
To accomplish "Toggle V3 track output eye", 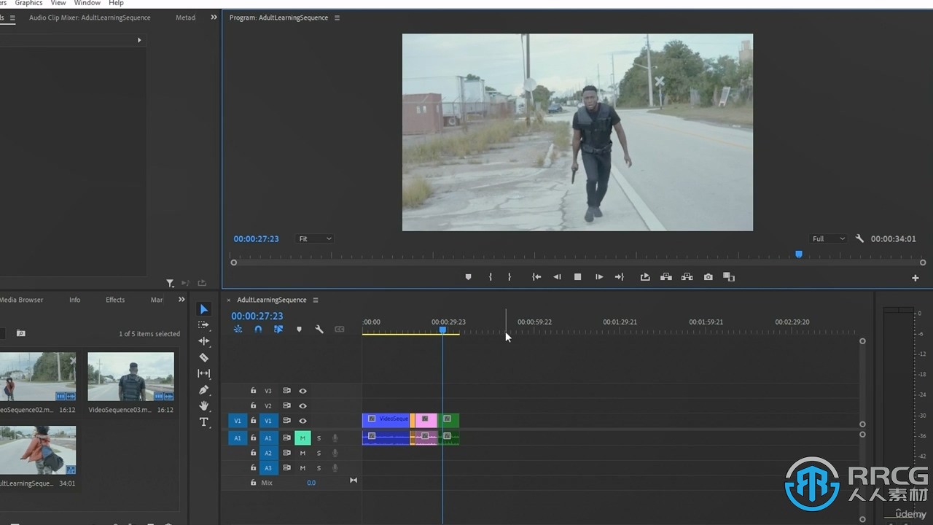I will (x=302, y=391).
